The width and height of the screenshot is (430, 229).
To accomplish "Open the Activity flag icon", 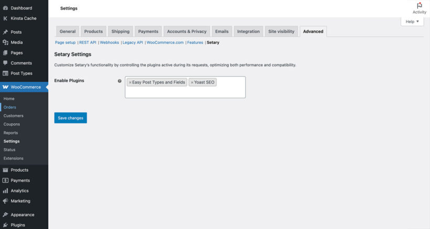I will point(420,5).
